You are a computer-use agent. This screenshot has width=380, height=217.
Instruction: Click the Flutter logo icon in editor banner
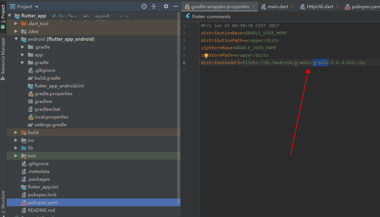188,16
